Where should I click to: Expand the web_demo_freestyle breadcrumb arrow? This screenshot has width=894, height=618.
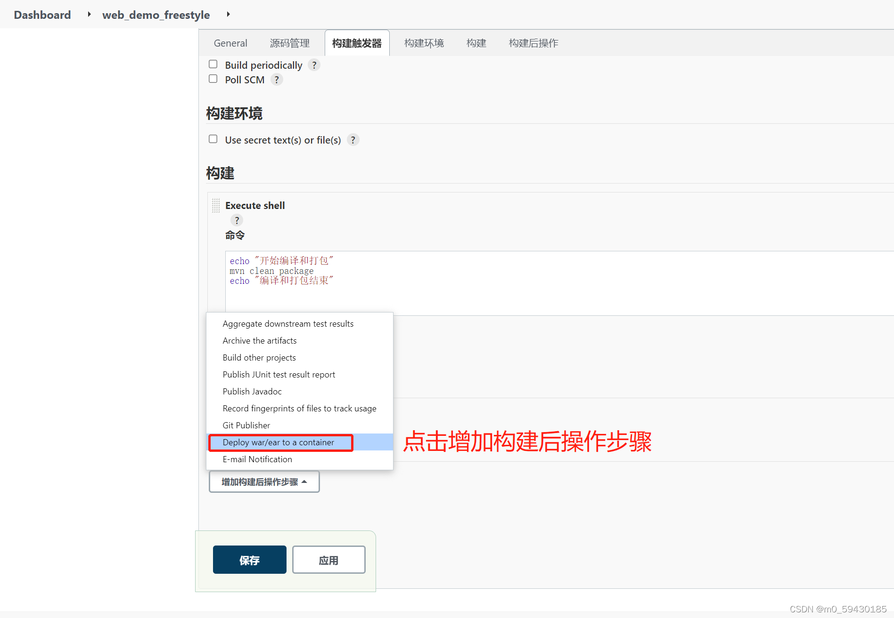point(228,15)
